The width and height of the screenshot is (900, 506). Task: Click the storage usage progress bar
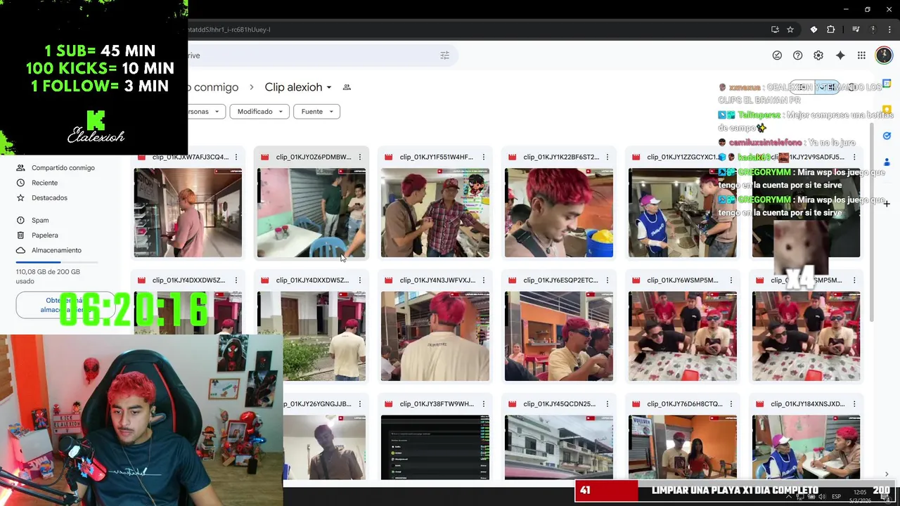coord(57,262)
